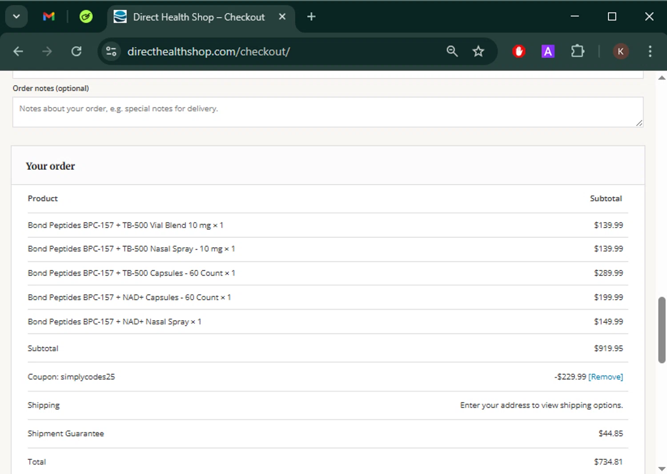The image size is (667, 474).
Task: Open the Extensions puzzle-piece menu
Action: [578, 52]
